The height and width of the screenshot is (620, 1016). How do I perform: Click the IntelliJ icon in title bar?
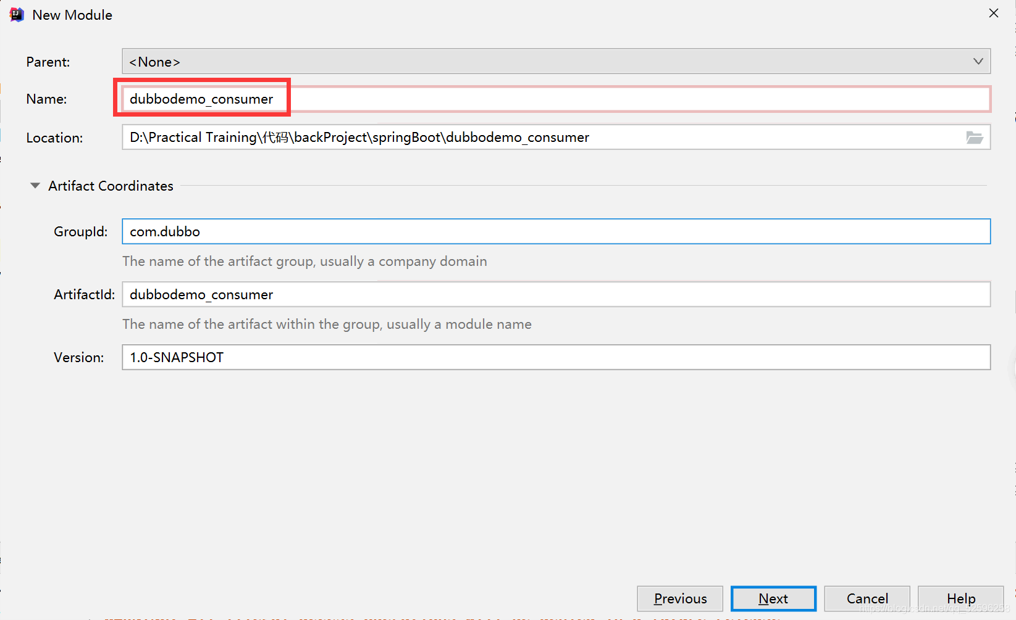coord(17,15)
